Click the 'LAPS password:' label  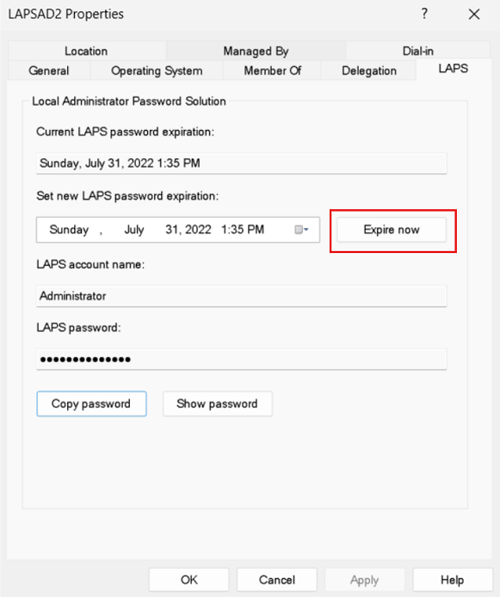pyautogui.click(x=78, y=328)
